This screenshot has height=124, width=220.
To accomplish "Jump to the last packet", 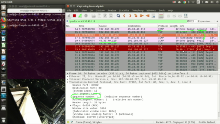I will pos(147,16).
